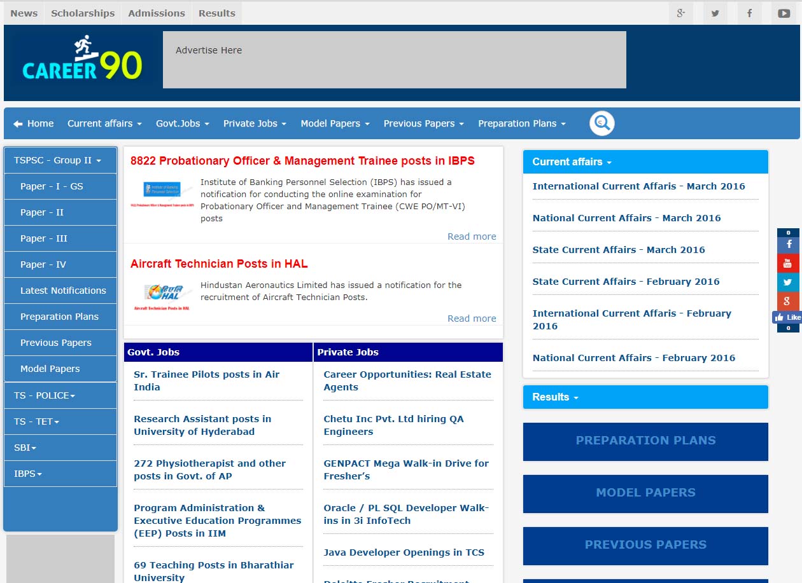Open National Current Affairs - March 2016

(x=627, y=218)
